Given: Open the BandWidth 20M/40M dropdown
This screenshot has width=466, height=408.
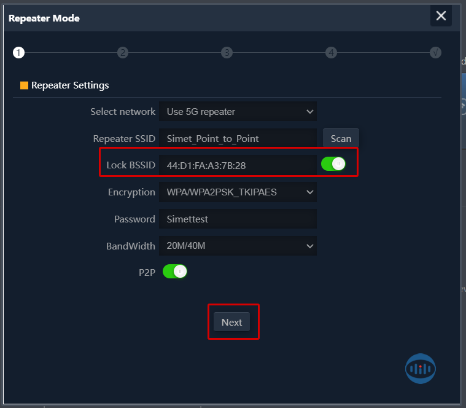Looking at the screenshot, I should point(238,246).
